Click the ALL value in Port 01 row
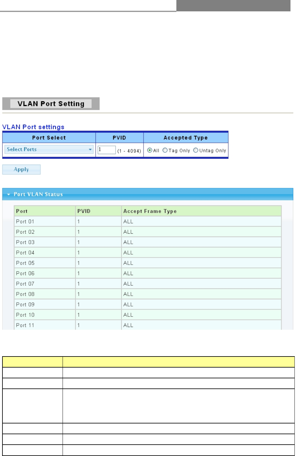The height and width of the screenshot is (456, 296). (x=128, y=221)
